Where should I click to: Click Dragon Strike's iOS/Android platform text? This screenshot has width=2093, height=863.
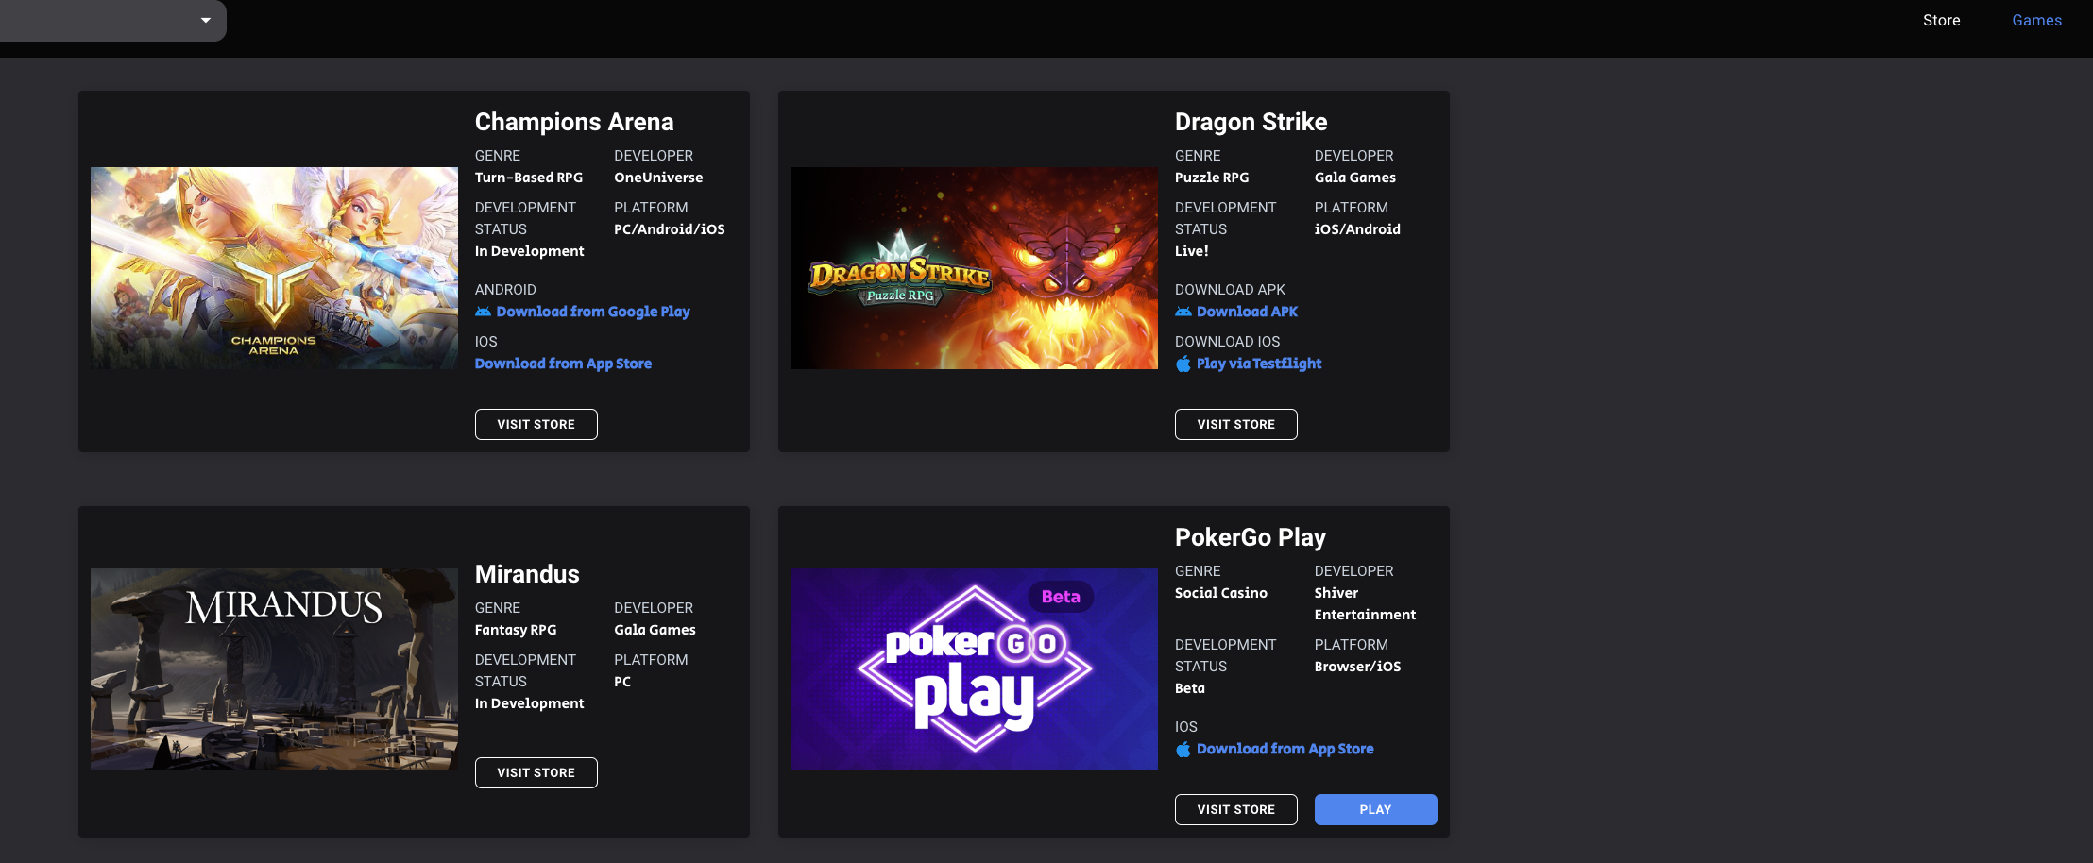1357,229
